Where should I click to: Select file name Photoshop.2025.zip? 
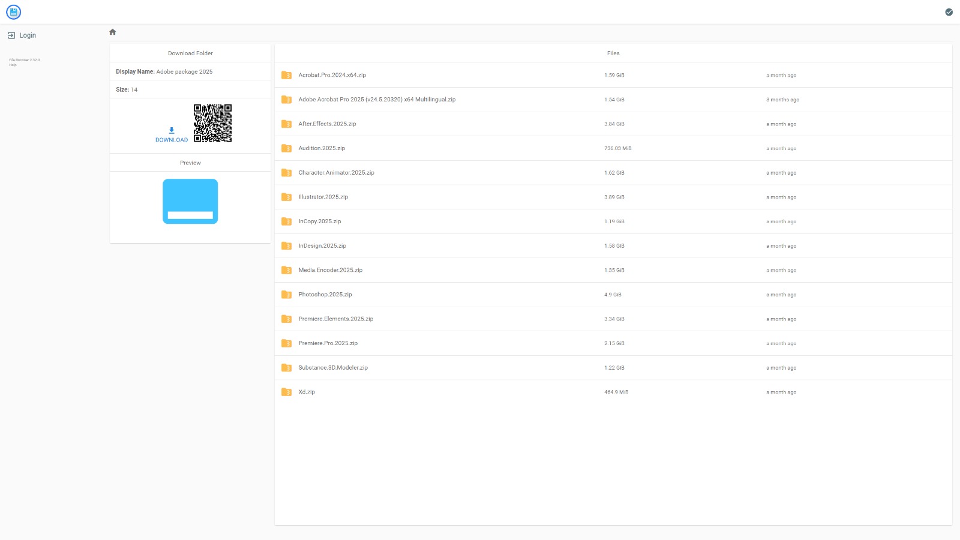pyautogui.click(x=325, y=295)
